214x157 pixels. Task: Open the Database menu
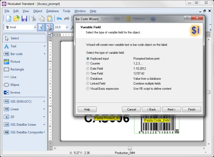[x=52, y=11]
